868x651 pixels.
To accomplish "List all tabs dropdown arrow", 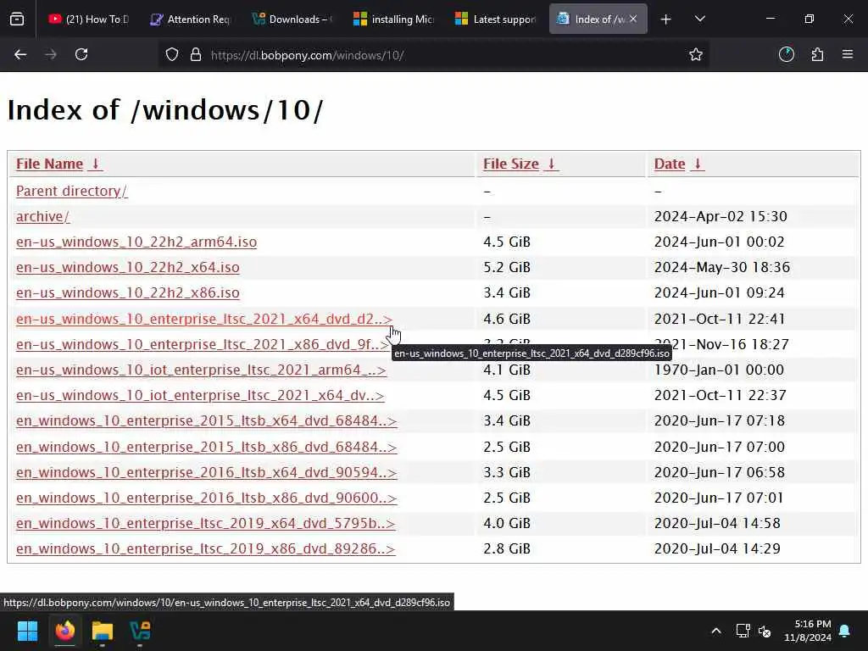I will click(699, 19).
